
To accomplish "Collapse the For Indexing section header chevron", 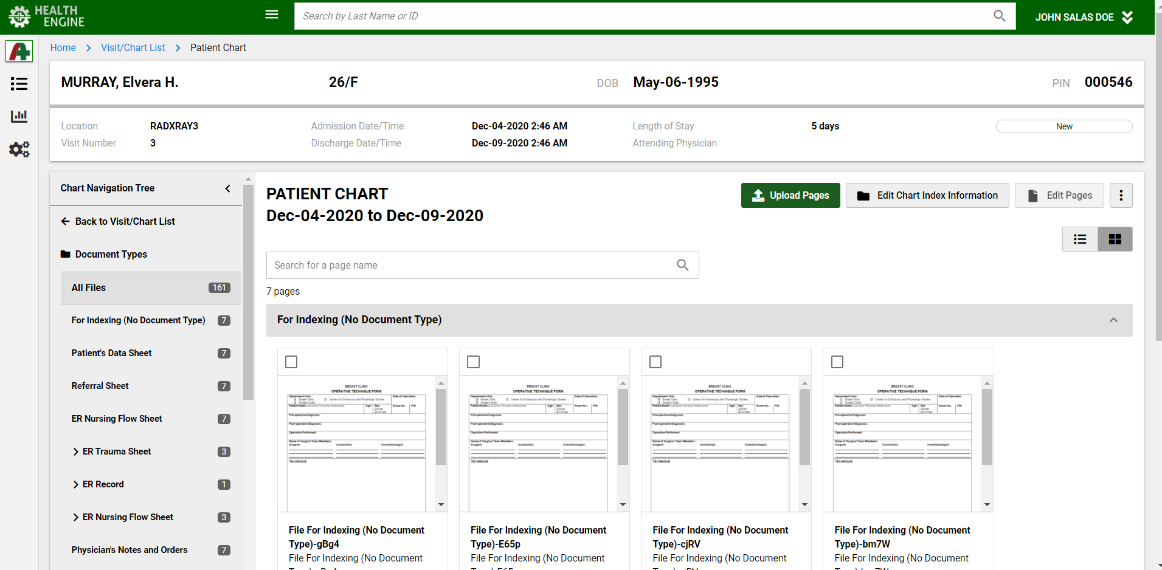I will click(1113, 320).
